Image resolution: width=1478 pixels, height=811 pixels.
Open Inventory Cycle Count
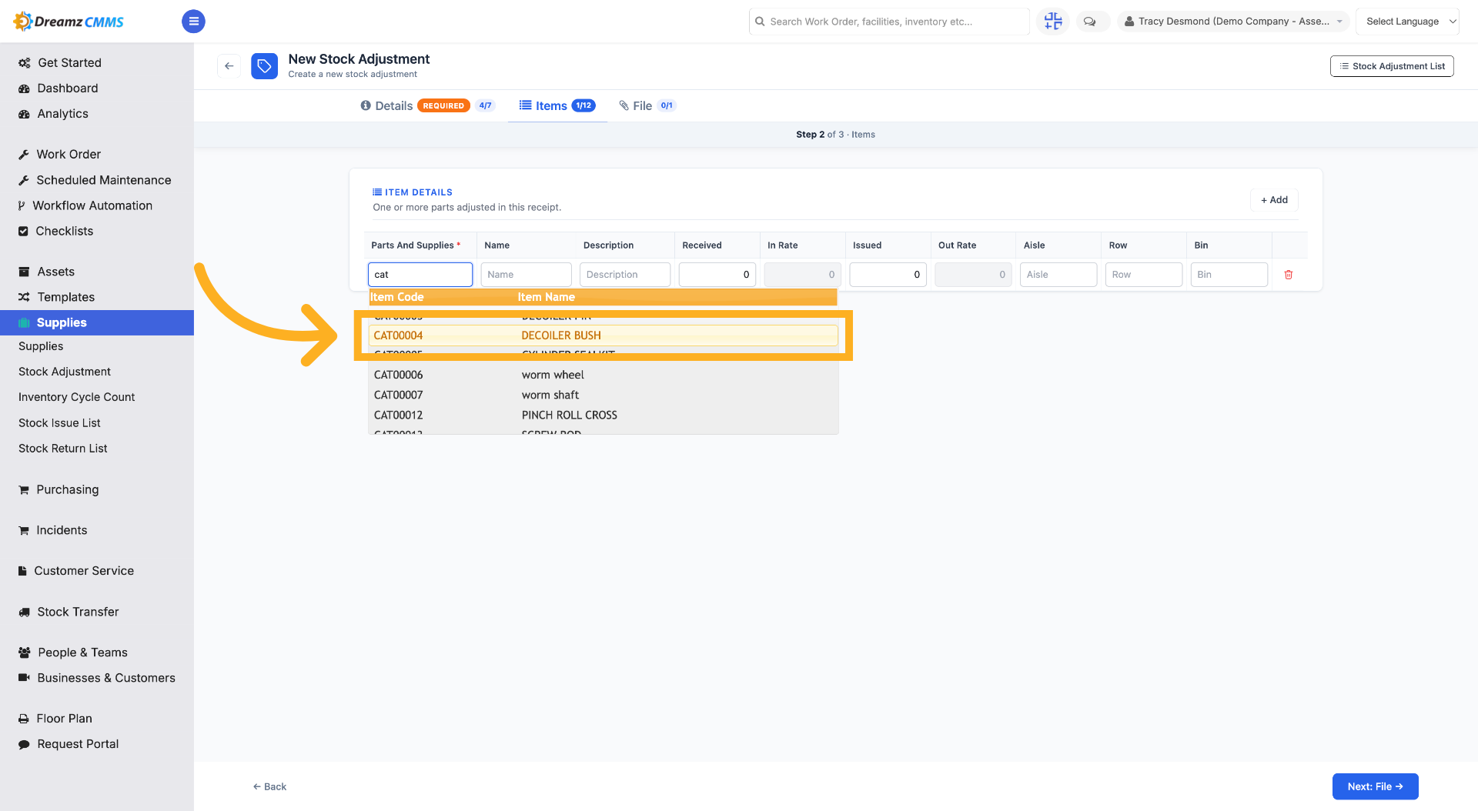tap(76, 397)
